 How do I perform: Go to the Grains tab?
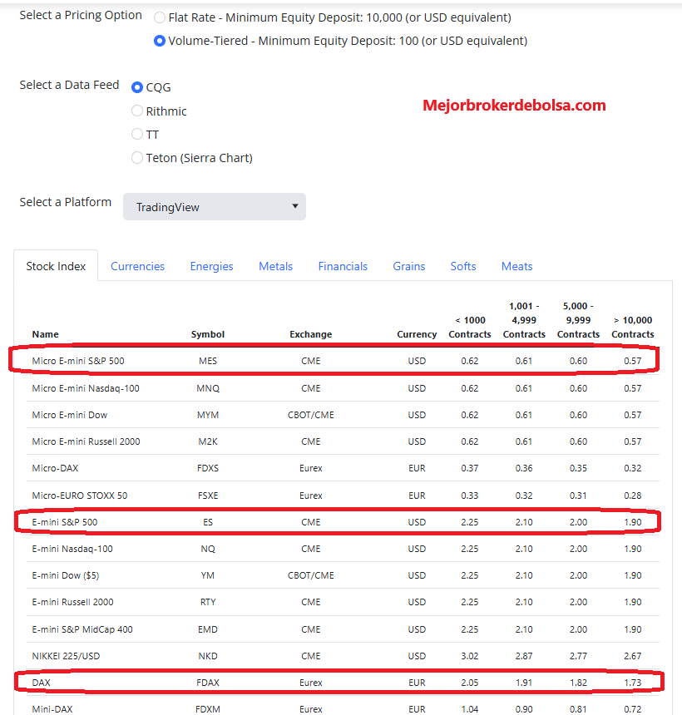tap(408, 266)
